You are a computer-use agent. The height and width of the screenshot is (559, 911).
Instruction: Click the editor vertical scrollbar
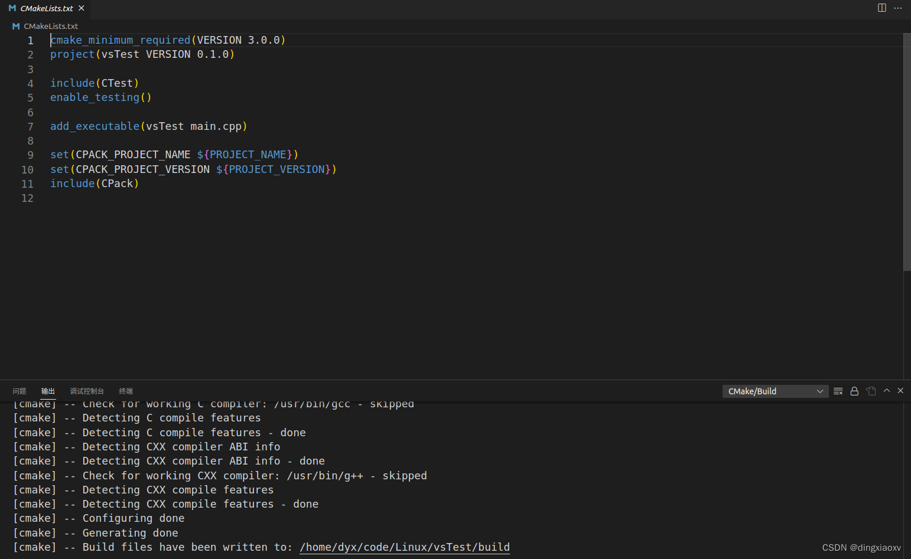coord(907,152)
